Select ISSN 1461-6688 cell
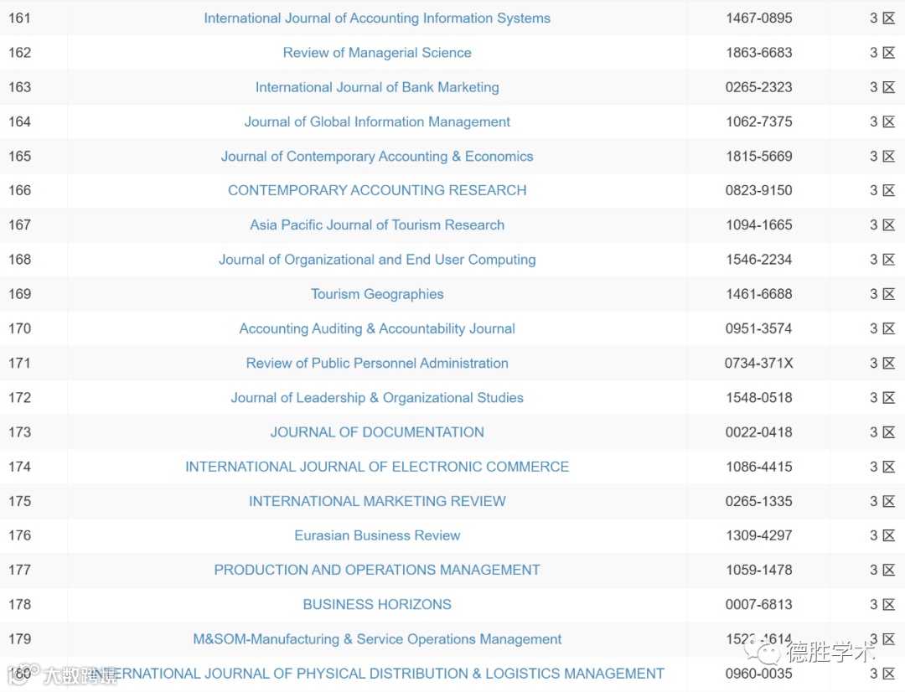The width and height of the screenshot is (905, 692). click(x=759, y=294)
